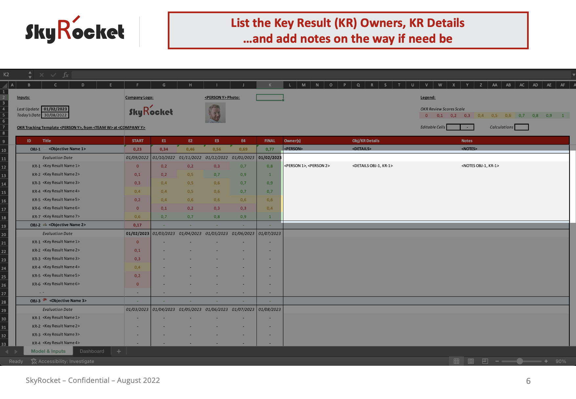Image resolution: width=576 pixels, height=399 pixels.
Task: Click the zoom slider handle
Action: [x=520, y=361]
